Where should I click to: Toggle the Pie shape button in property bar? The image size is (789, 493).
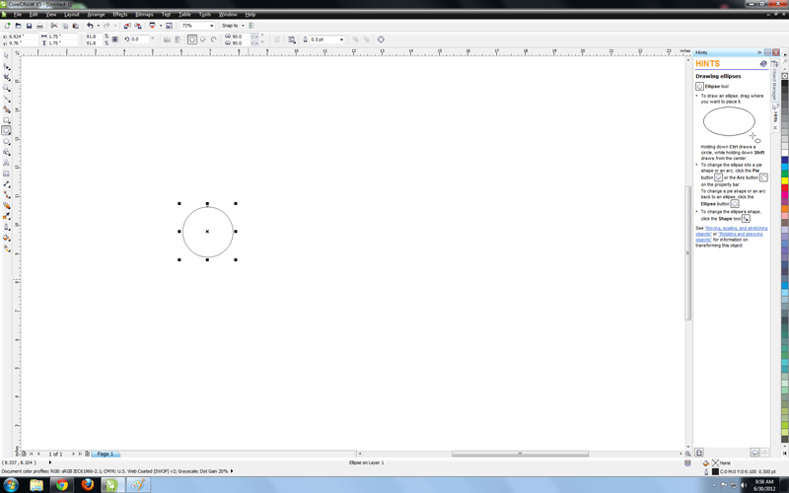point(203,39)
